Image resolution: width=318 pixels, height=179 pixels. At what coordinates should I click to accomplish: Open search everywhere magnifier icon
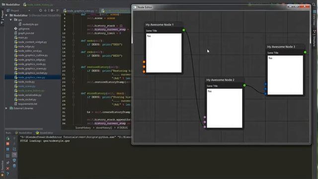[x=314, y=4]
